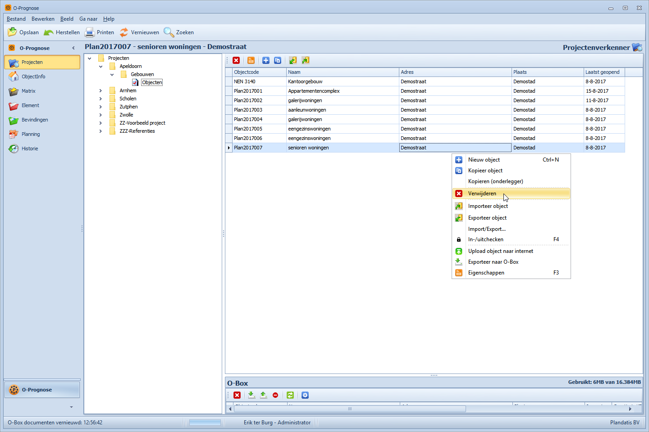Viewport: 649px width, 432px height.
Task: Open the Help menu
Action: click(109, 19)
